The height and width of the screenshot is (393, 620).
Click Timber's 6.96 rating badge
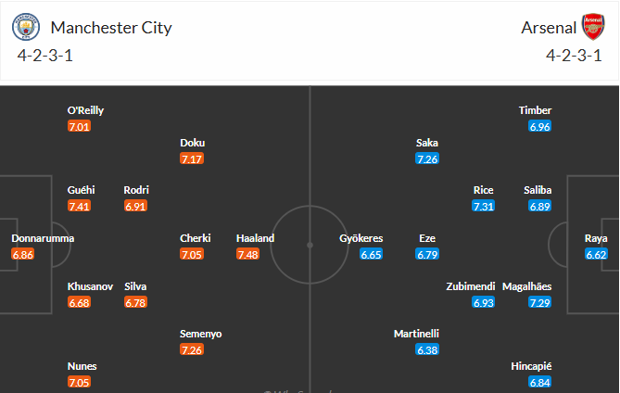click(x=540, y=126)
